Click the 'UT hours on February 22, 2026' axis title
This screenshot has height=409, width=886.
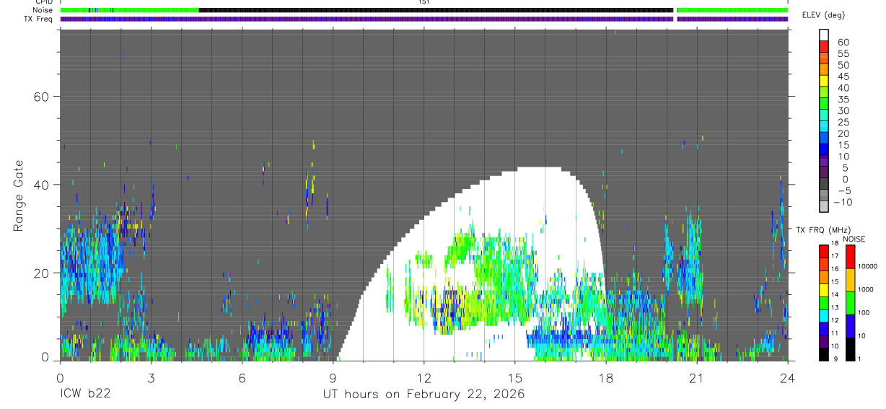[423, 395]
